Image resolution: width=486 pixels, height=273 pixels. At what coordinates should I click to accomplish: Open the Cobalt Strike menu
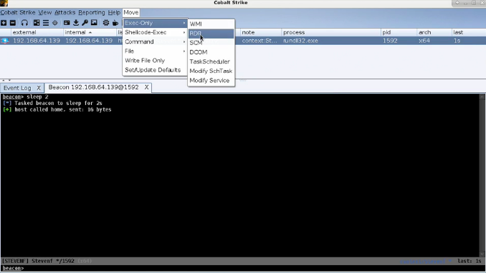point(18,12)
